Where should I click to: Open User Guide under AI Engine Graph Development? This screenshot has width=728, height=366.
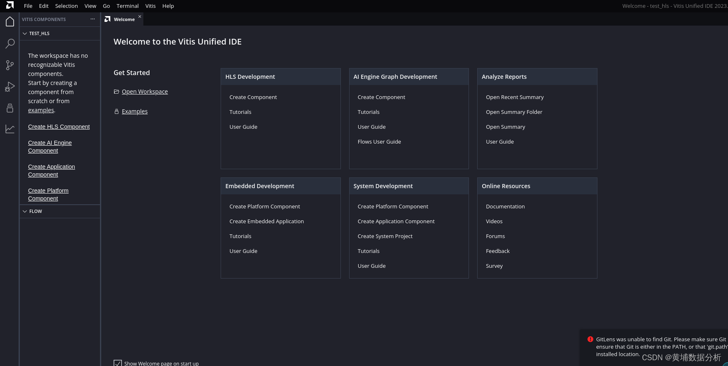click(371, 127)
